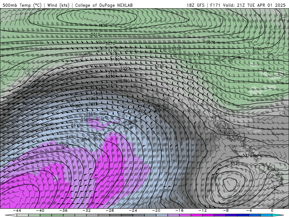Click the 5700 height contour label
The height and width of the screenshot is (217, 289).
pos(64,144)
